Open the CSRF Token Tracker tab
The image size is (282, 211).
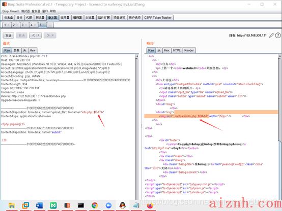(158, 18)
